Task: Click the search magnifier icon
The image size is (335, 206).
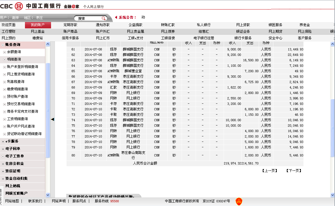Action: coord(104,18)
